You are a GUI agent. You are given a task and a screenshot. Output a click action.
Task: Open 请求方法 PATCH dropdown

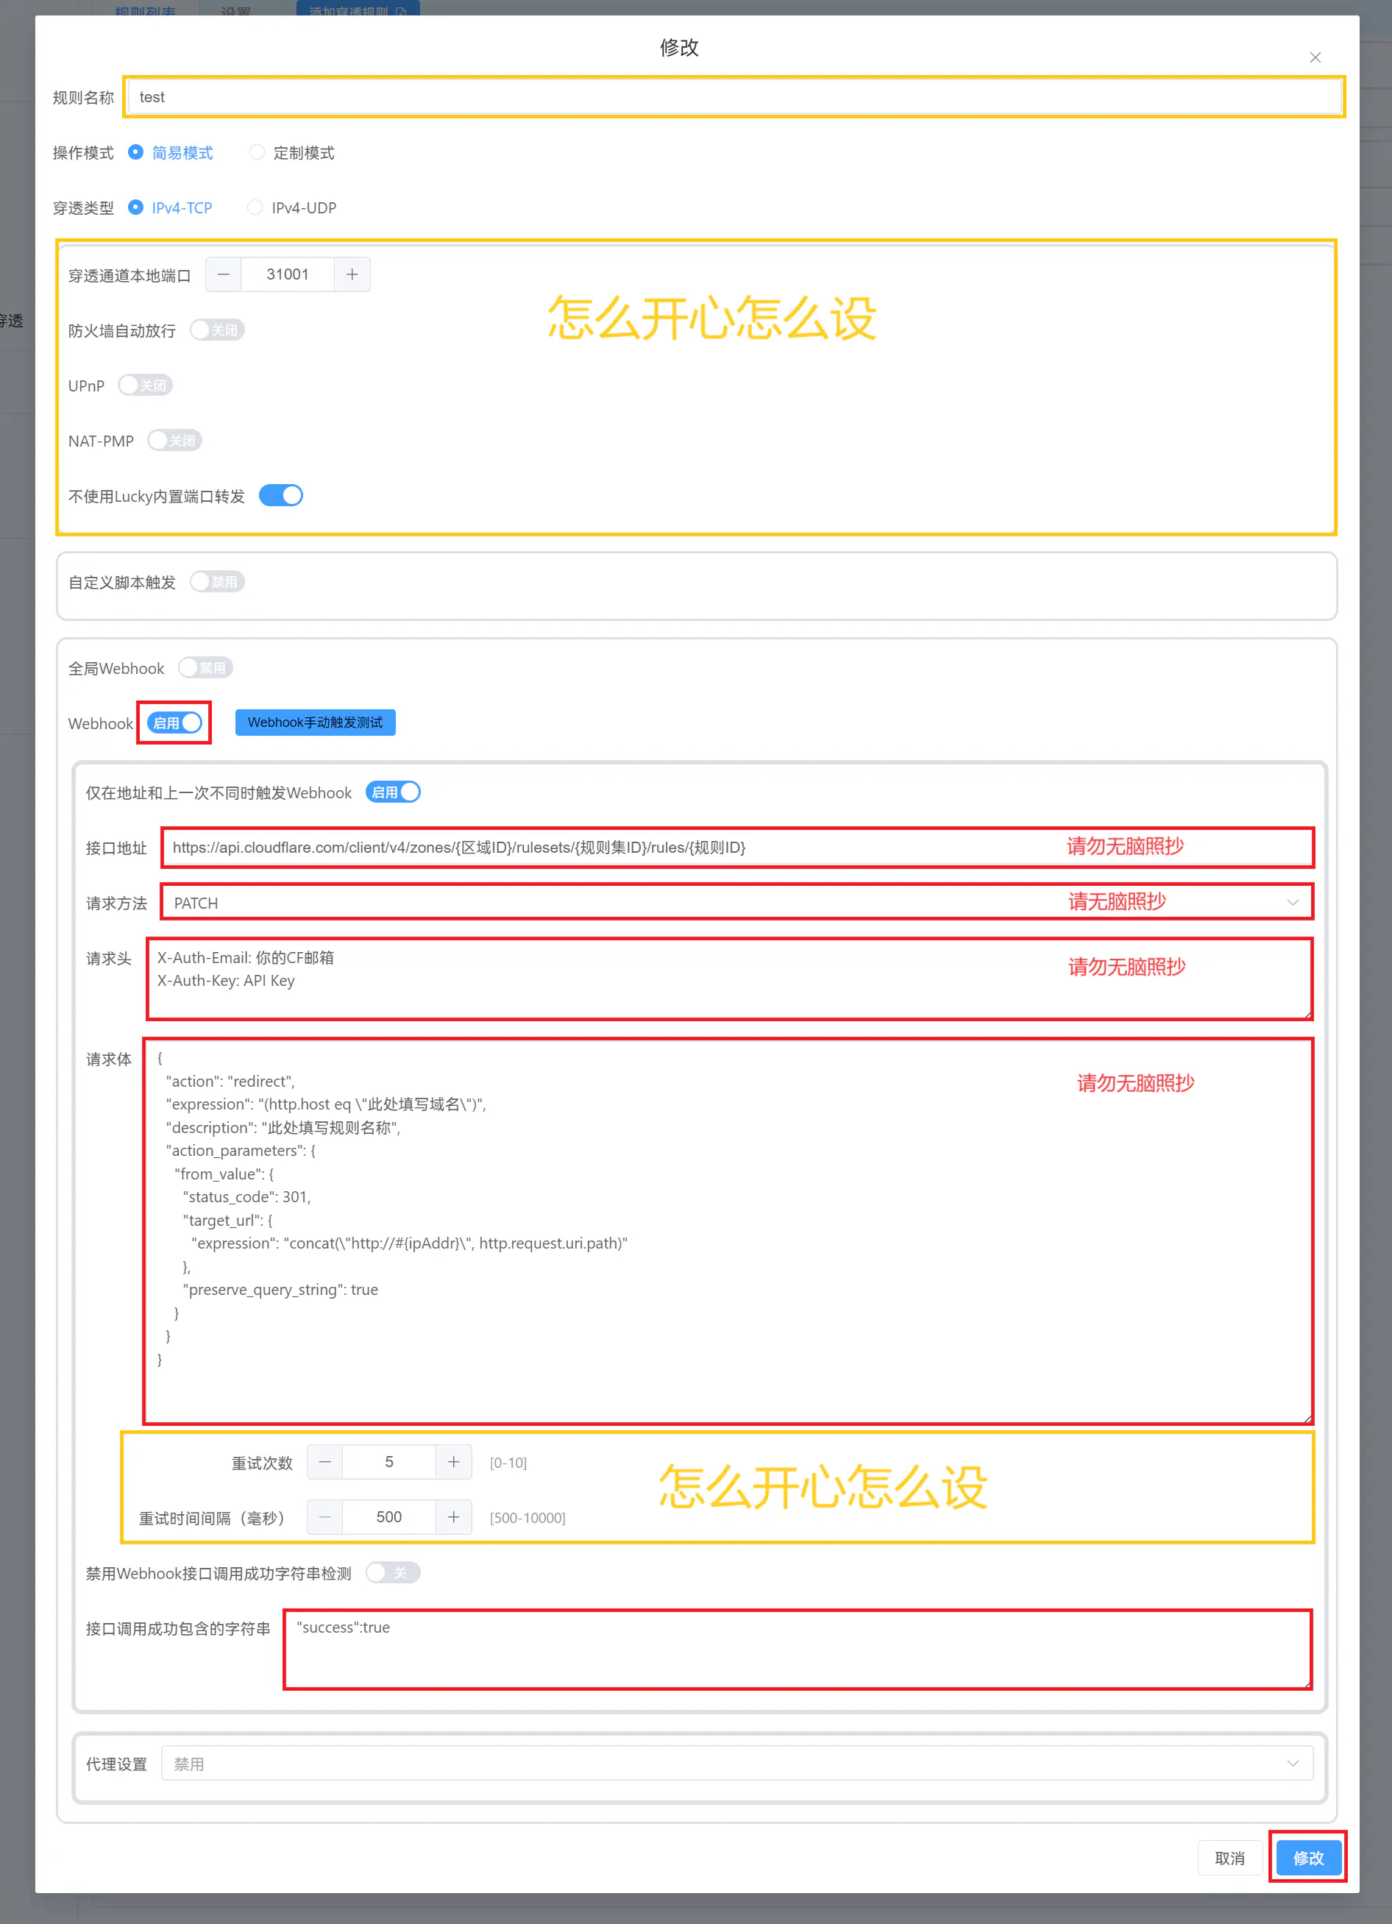coord(736,903)
